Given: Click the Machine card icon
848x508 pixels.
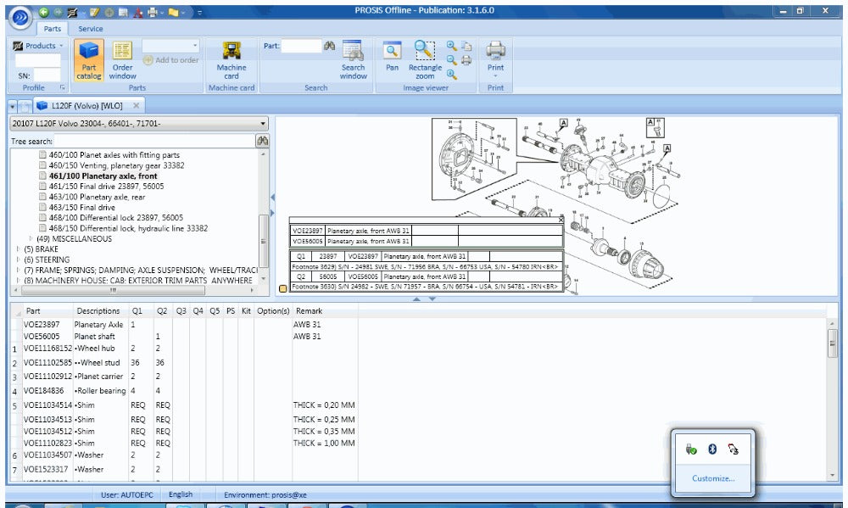Looking at the screenshot, I should [x=231, y=59].
